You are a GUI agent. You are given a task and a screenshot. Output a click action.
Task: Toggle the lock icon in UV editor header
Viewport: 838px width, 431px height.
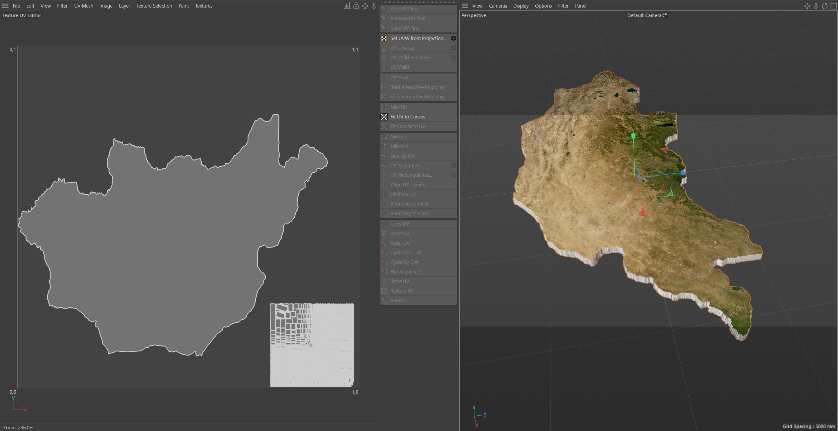coord(356,6)
